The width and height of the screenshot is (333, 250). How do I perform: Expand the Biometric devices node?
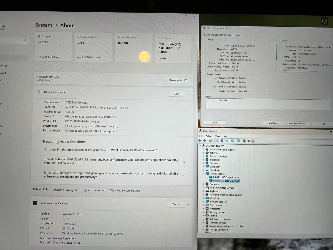coord(203,156)
